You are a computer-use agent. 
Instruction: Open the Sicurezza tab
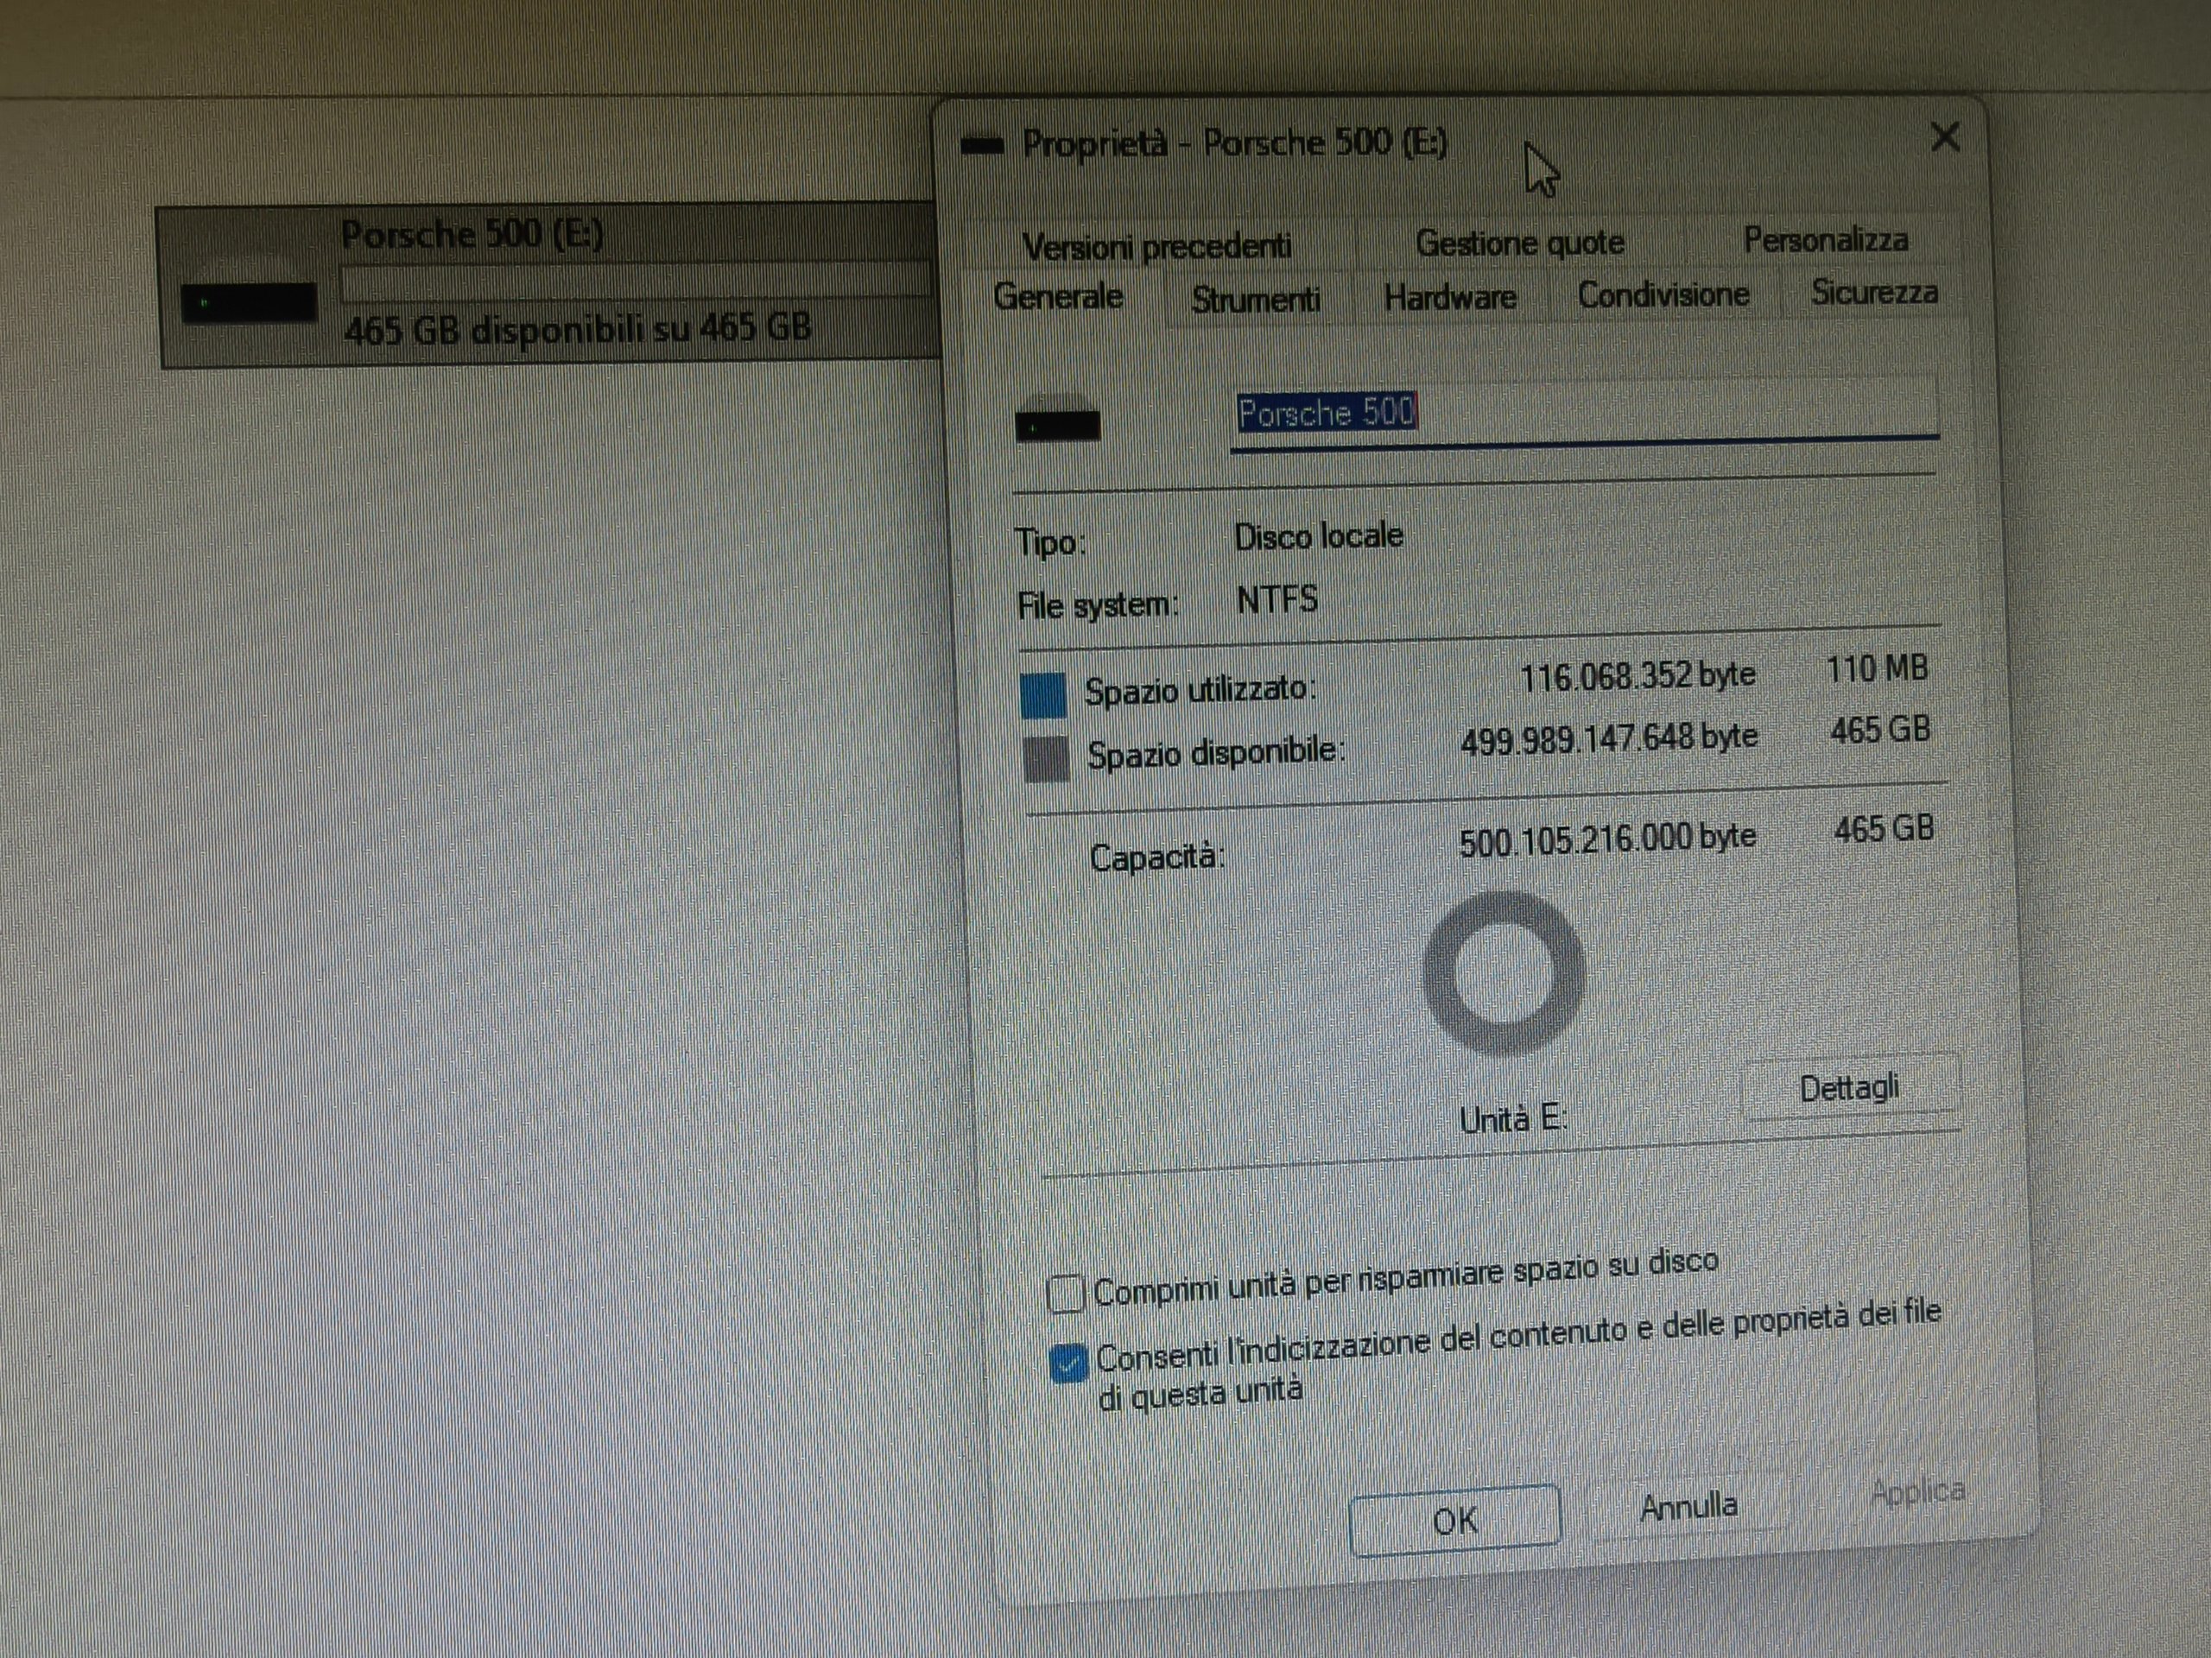click(1874, 292)
